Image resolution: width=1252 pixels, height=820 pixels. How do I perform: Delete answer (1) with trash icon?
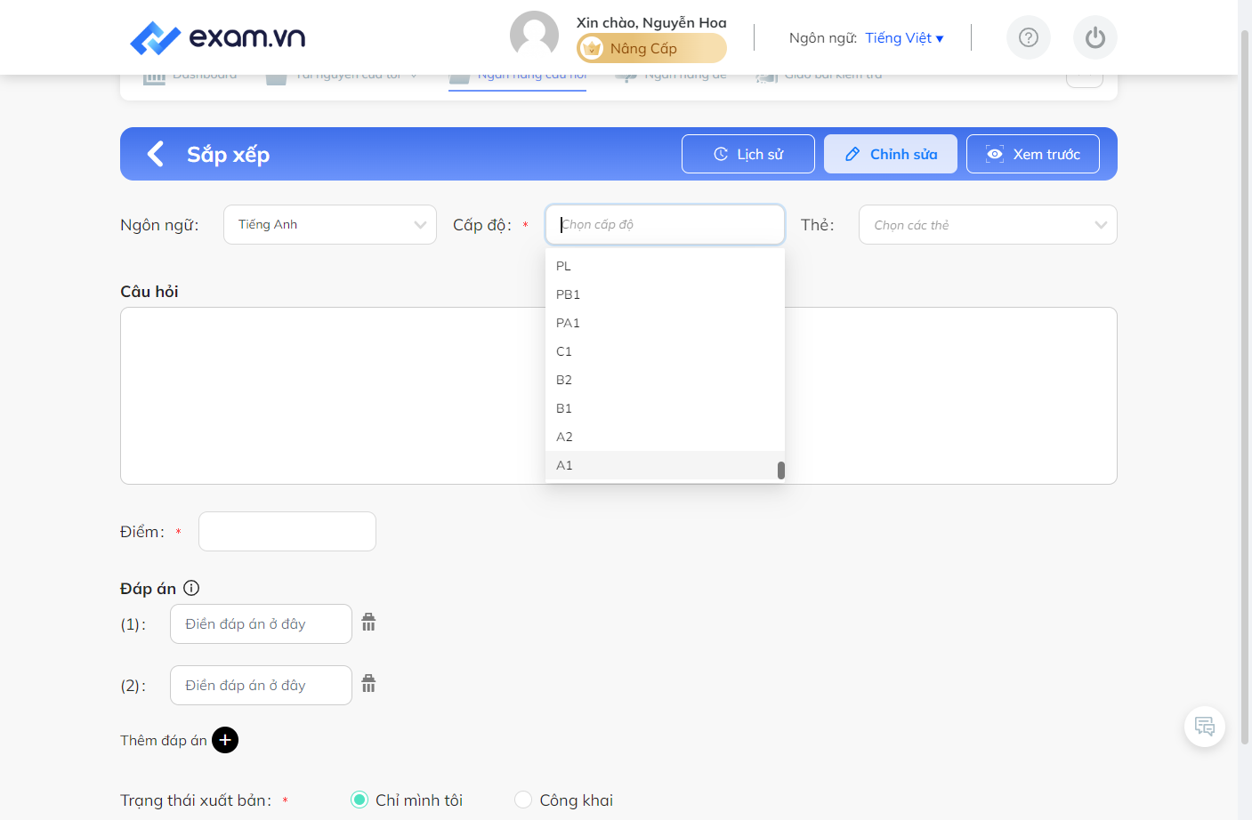pos(368,623)
